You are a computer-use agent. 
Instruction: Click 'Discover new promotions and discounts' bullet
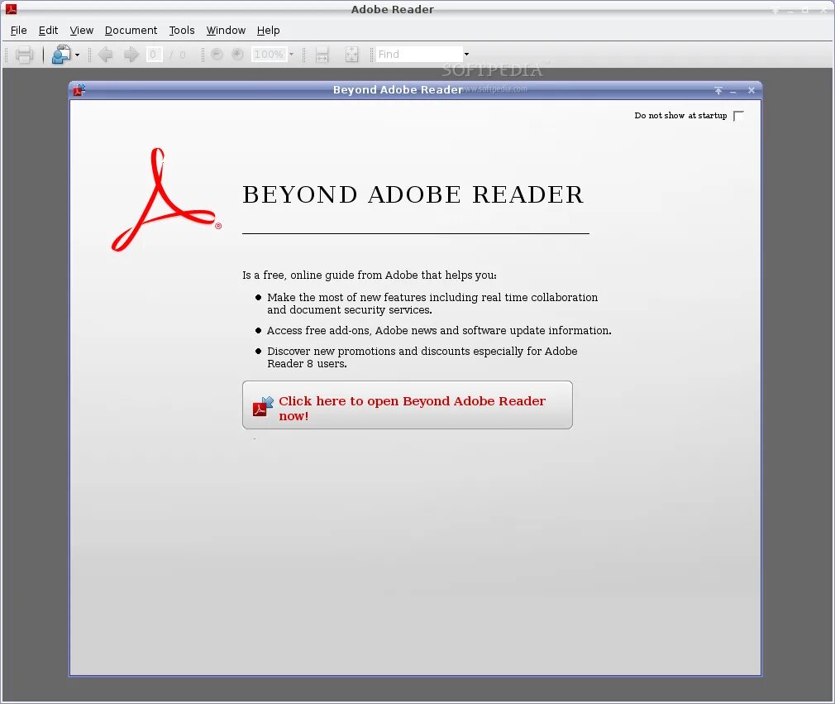tap(422, 357)
